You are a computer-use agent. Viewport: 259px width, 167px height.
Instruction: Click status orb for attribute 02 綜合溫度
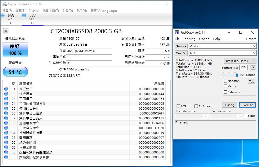(6, 94)
